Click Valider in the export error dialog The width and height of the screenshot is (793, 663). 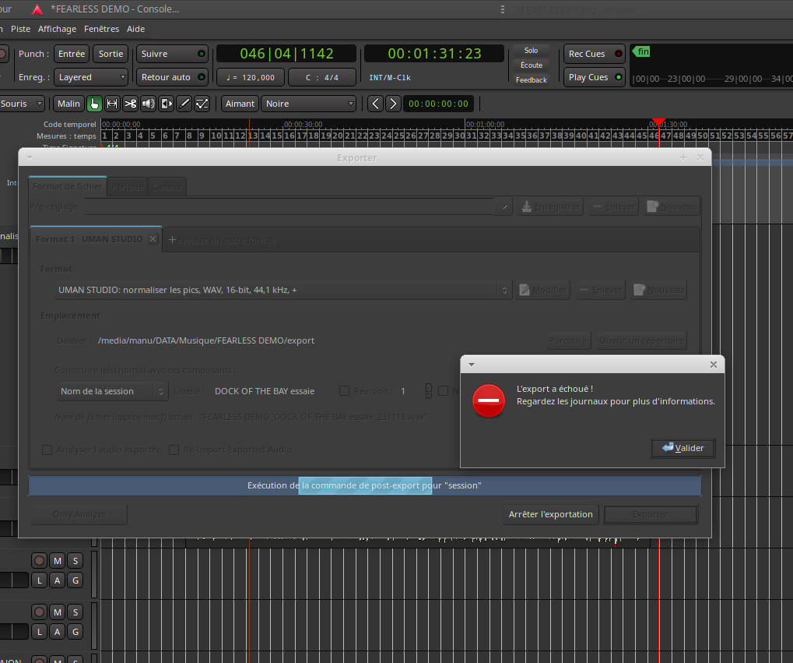point(682,448)
